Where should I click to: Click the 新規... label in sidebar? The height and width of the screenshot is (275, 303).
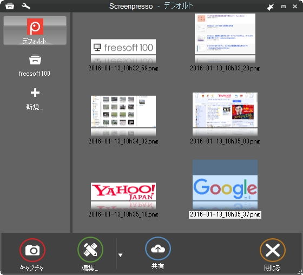pyautogui.click(x=35, y=107)
